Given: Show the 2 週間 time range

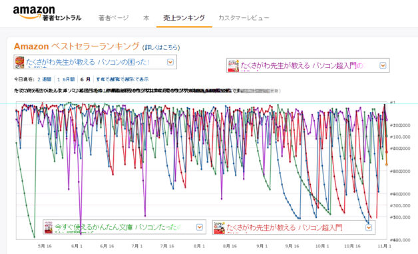Looking at the screenshot, I should coord(45,79).
